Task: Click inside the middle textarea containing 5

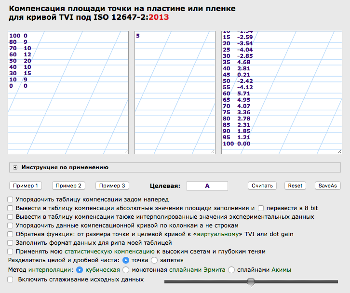Action: coord(175,93)
